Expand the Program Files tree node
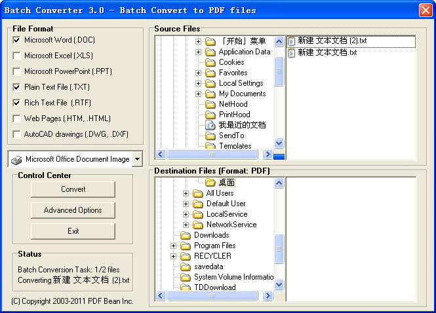Viewport: 436px width, 313px height. [x=174, y=246]
